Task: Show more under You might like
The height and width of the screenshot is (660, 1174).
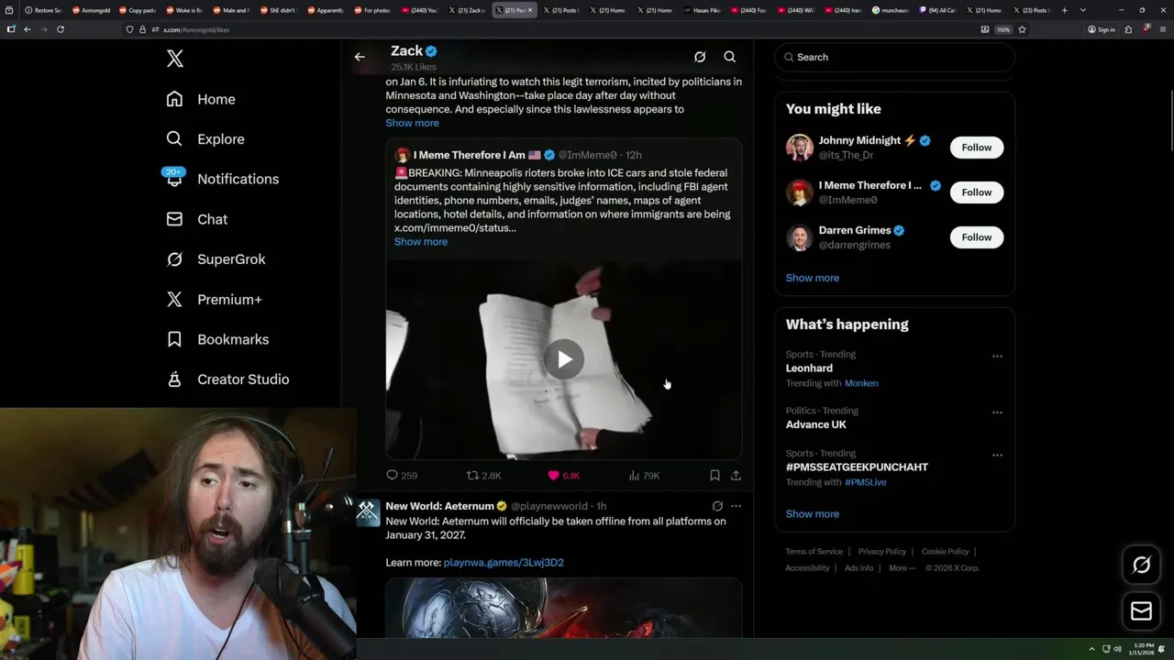Action: click(813, 278)
